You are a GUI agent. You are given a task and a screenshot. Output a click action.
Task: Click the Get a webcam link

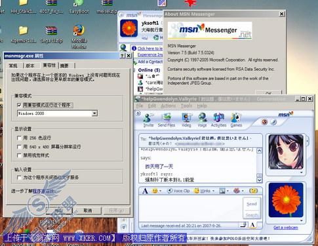tap(286, 228)
